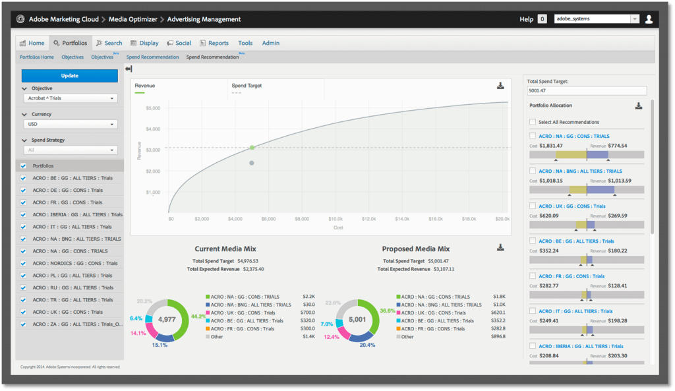This screenshot has height=391, width=675.
Task: Open the Objective dropdown Acrobat ^ Trials
Action: [70, 98]
